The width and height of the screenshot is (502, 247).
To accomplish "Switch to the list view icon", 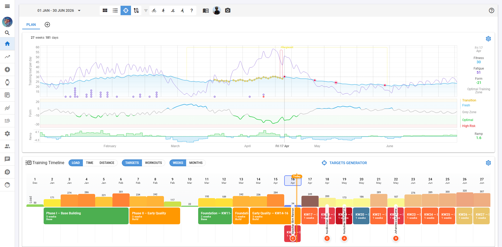I will 115,10.
